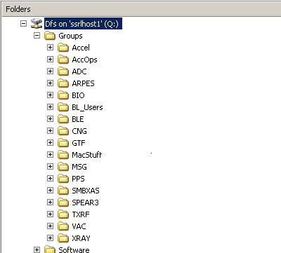
Task: Click the VAC folder icon
Action: click(63, 226)
